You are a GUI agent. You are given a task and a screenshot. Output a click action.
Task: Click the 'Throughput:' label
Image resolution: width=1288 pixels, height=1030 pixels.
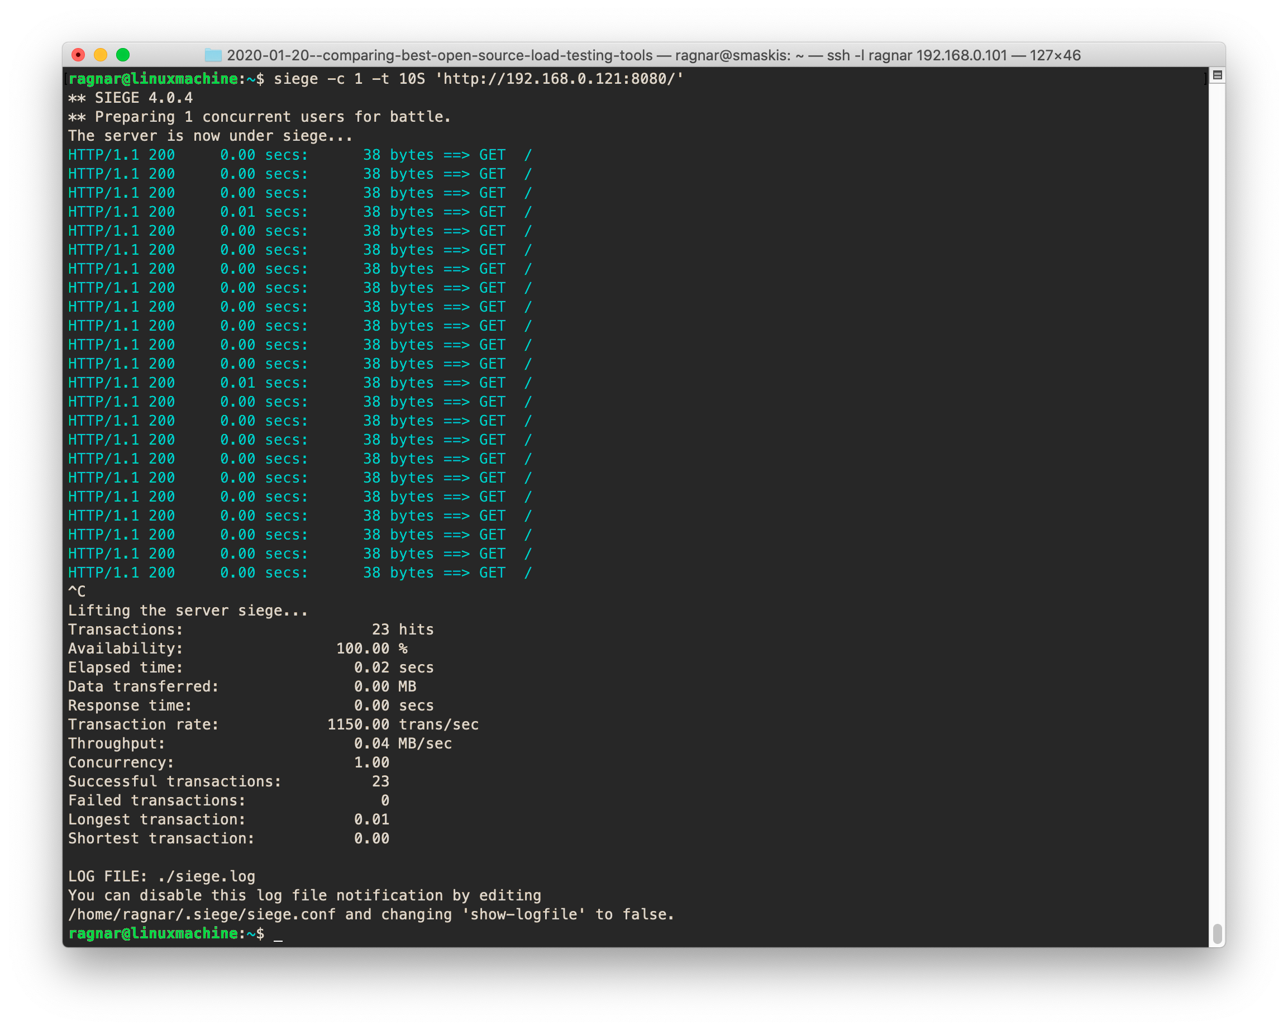[x=117, y=744]
